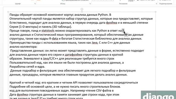
Task: Click the highlighted letter R after 'в ответ на'
Action: tap(123, 31)
